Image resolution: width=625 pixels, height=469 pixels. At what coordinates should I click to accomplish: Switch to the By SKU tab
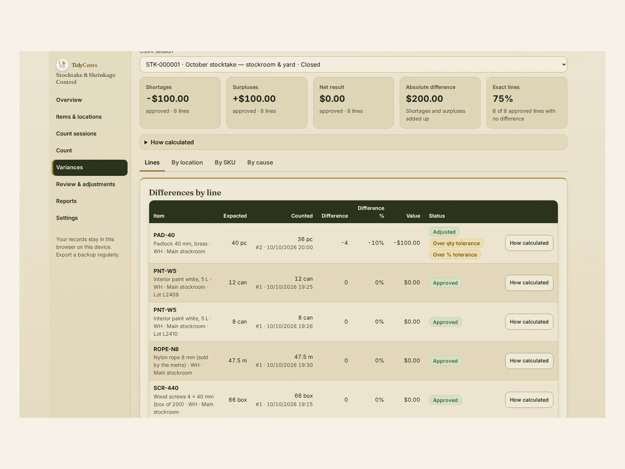click(x=225, y=163)
